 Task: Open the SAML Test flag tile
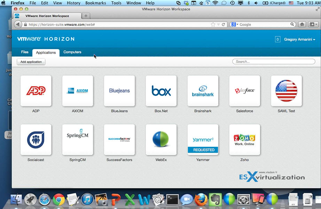(x=287, y=91)
